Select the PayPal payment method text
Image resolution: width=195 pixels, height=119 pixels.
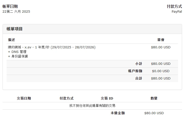177,12
